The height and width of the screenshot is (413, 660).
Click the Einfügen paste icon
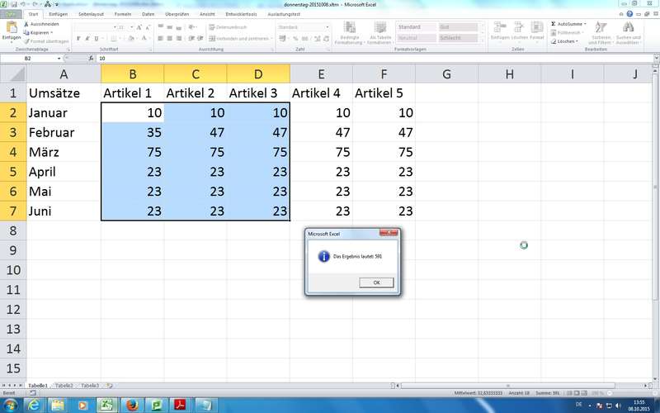click(11, 29)
